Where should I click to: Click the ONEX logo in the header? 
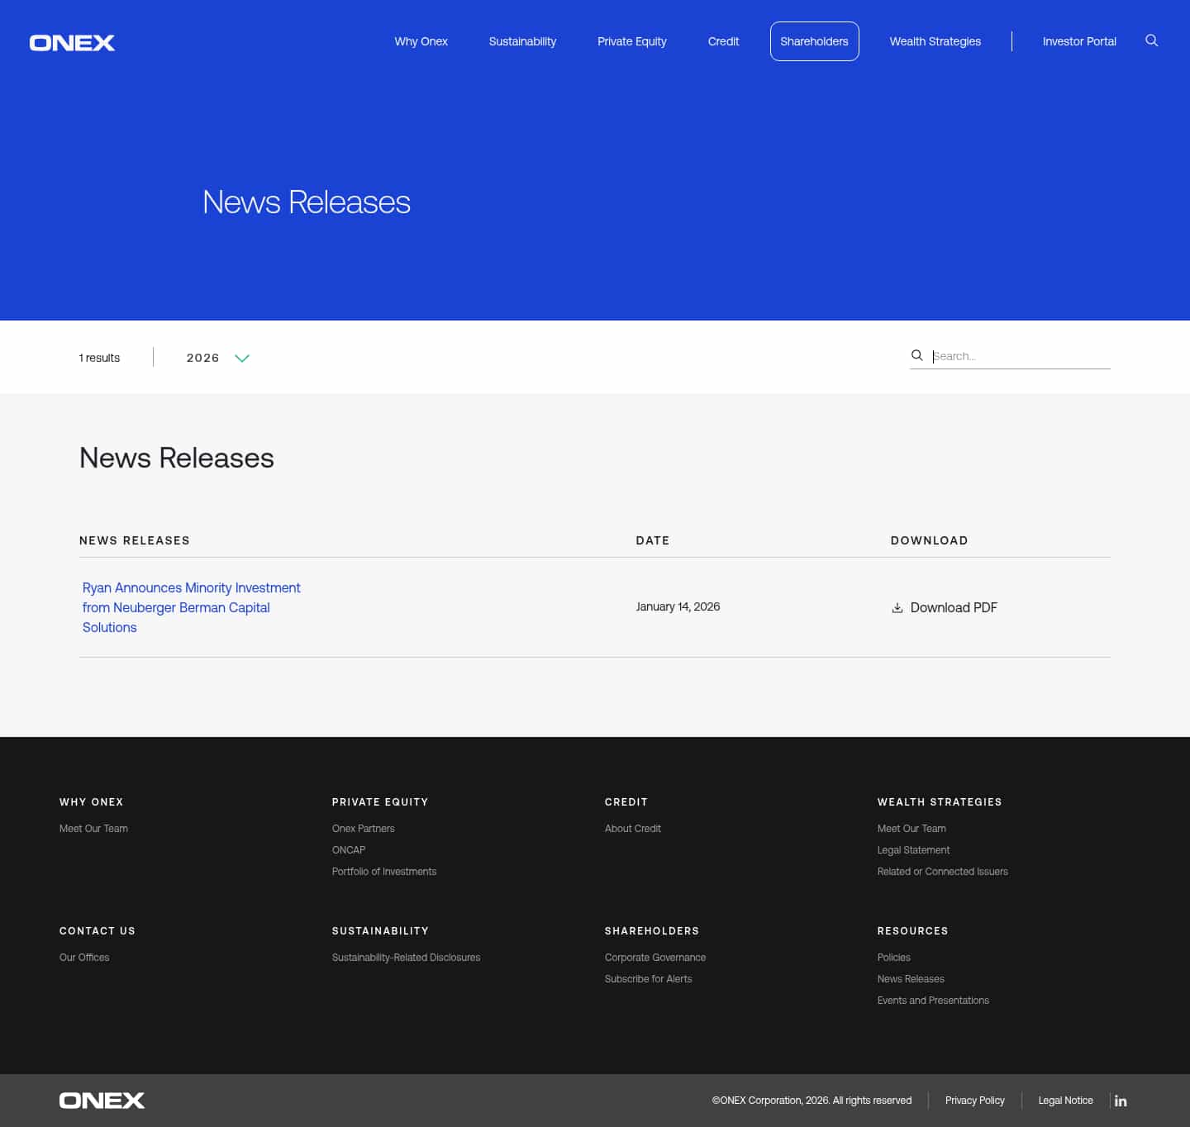tap(72, 42)
